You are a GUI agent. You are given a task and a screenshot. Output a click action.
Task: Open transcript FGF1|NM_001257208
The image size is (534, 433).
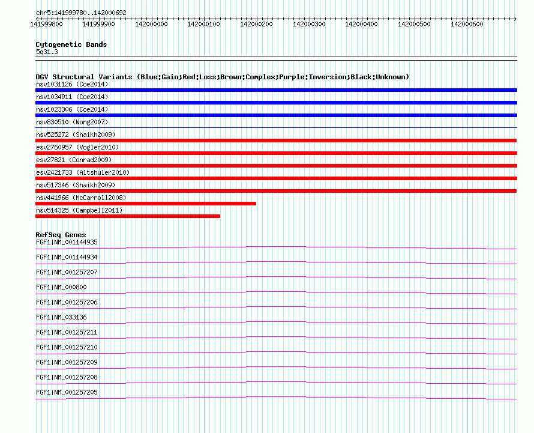click(67, 377)
